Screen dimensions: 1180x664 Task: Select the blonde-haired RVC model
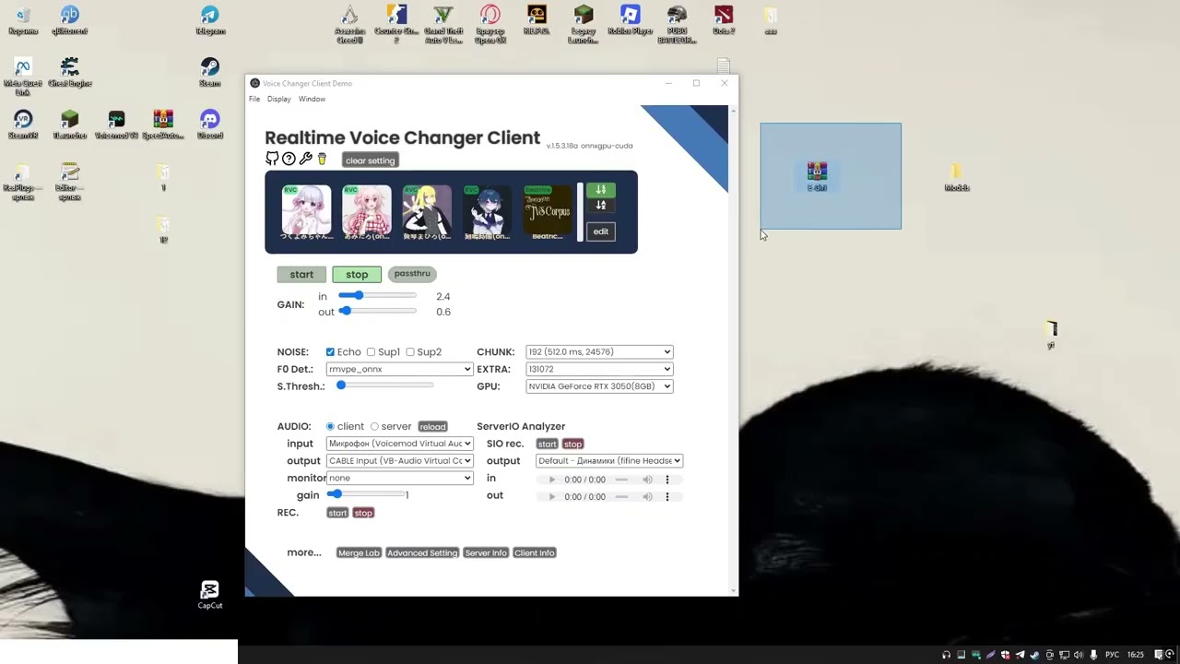pos(427,212)
